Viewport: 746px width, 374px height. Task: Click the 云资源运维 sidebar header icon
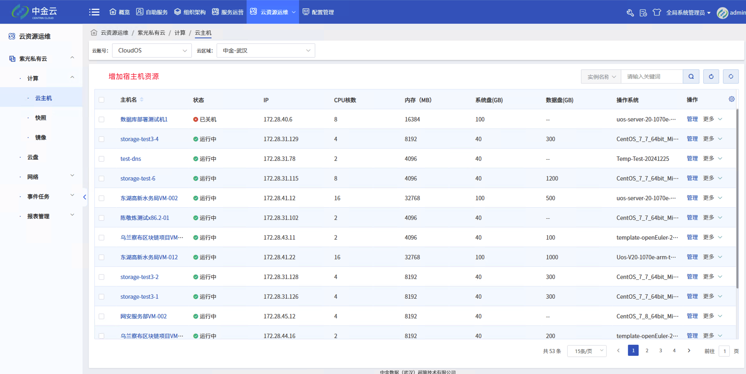point(12,36)
